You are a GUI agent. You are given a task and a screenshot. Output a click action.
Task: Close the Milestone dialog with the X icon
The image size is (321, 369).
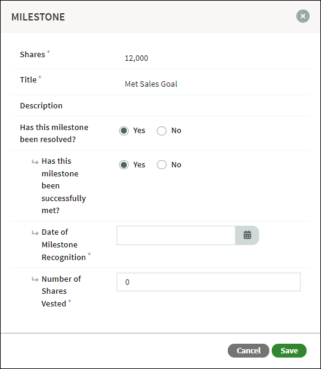[x=303, y=16]
